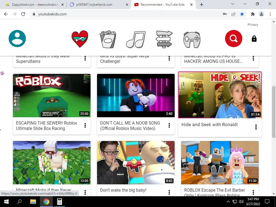276x207 pixels.
Task: Open the Extensions puzzle menu
Action: 253,14
